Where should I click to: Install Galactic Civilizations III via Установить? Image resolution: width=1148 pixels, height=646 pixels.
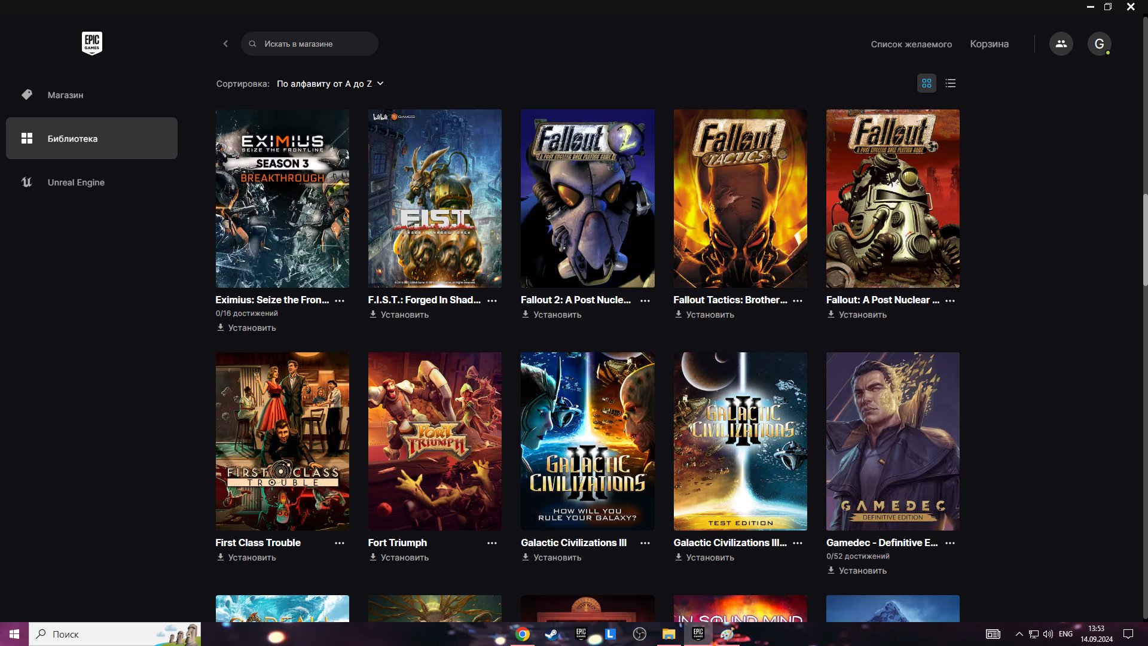551,557
